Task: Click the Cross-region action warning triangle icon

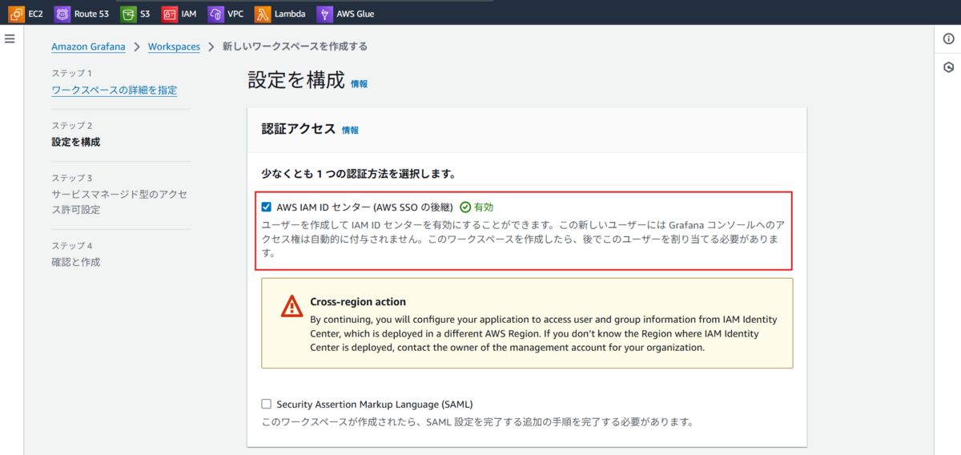Action: [291, 306]
